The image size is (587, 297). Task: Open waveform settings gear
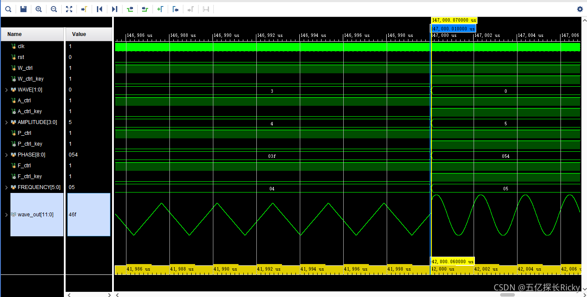click(x=580, y=9)
